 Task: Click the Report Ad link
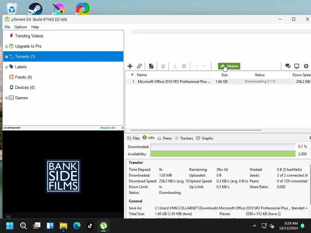click(108, 128)
